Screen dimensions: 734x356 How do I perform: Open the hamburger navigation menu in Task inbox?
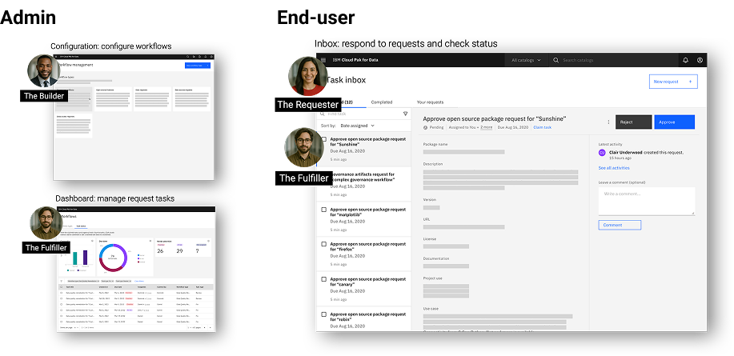pos(323,60)
